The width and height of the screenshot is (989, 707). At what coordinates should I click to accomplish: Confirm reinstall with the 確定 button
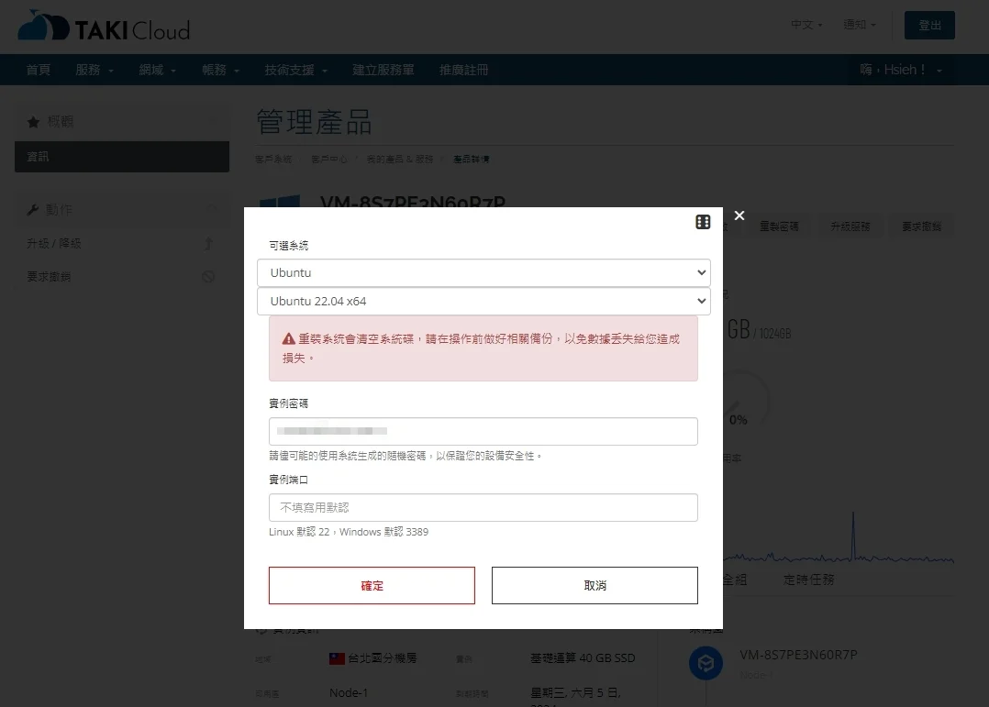tap(372, 585)
